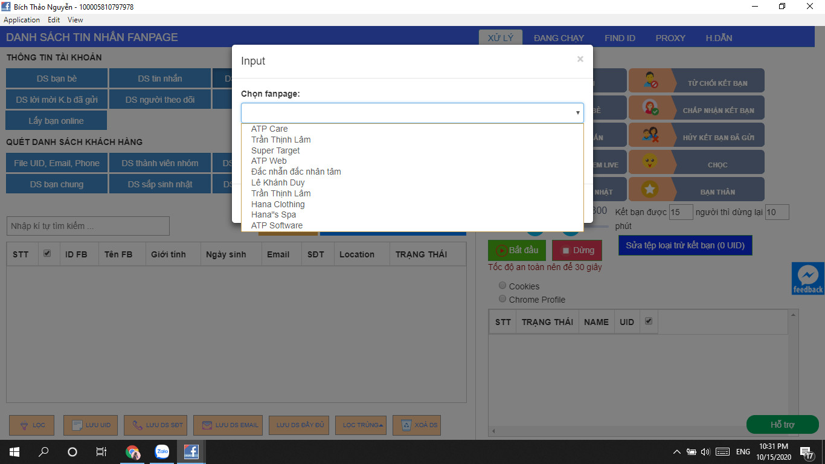Open Chrome from the taskbar

(133, 451)
